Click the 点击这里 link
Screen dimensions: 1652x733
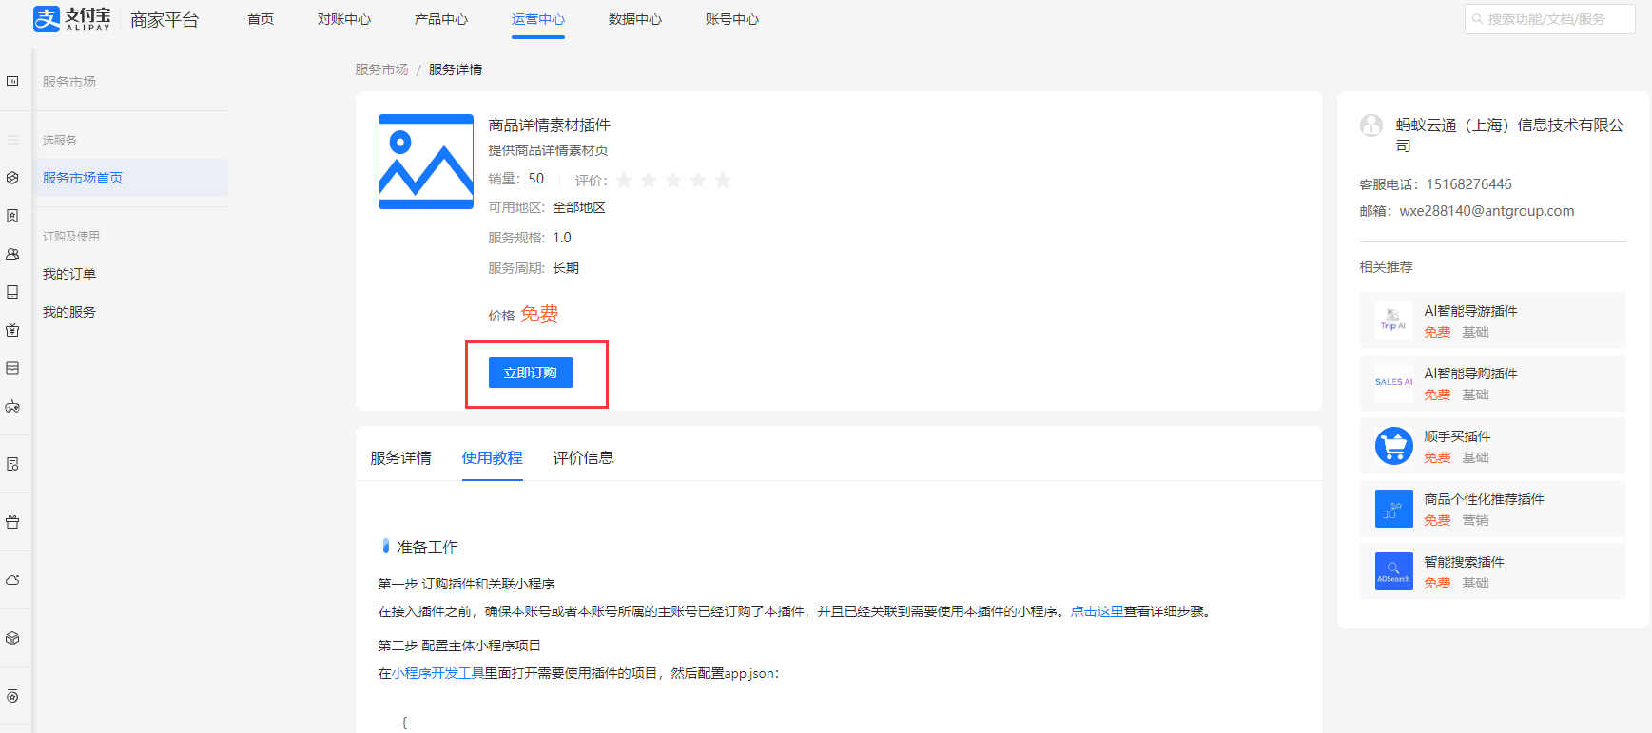click(x=1097, y=611)
